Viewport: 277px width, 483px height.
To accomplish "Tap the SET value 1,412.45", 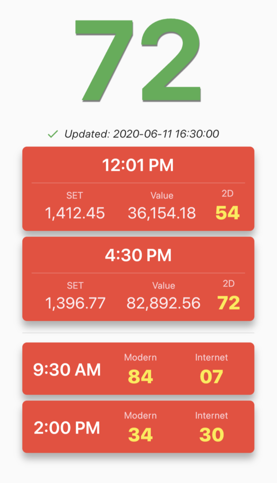I will [x=75, y=213].
